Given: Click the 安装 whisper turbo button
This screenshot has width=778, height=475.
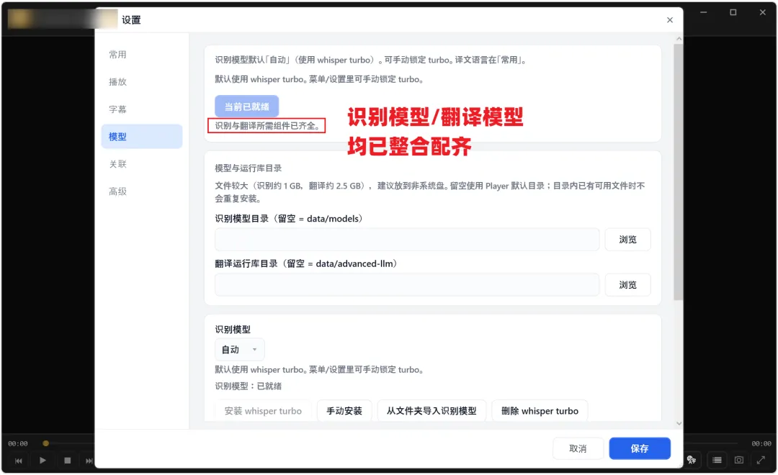Looking at the screenshot, I should coord(263,411).
